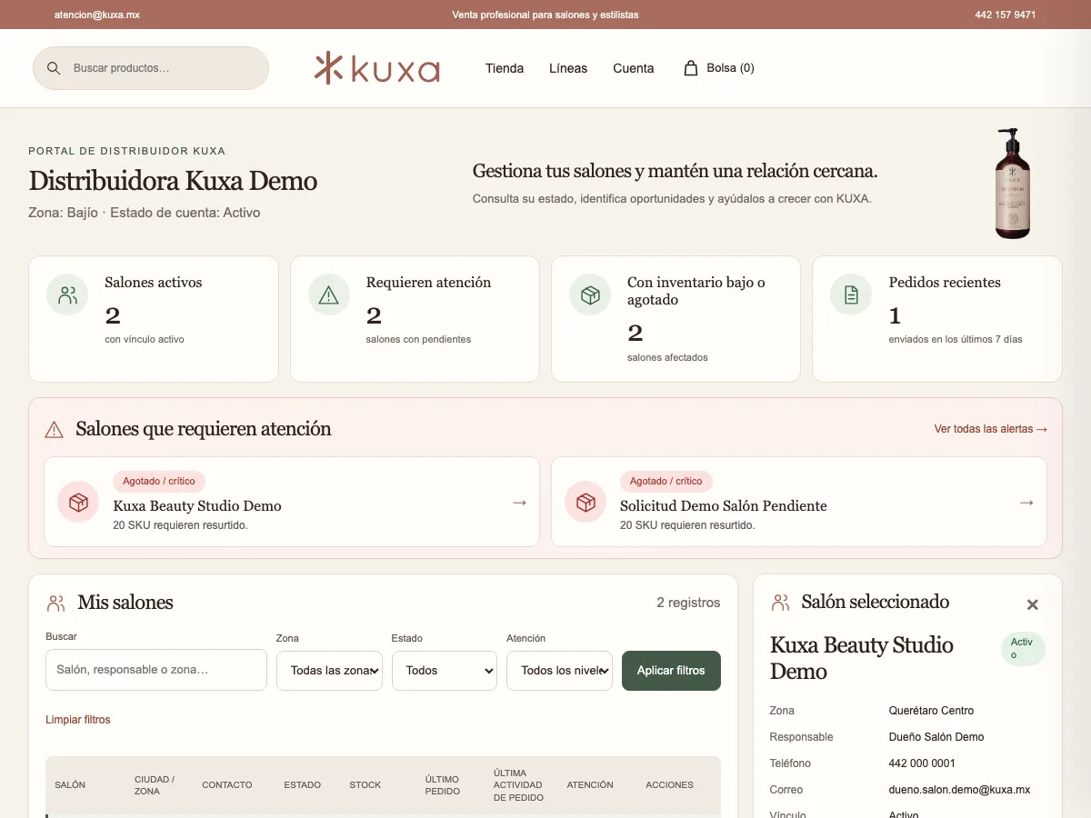Click the Aplicar filtros button
Viewport: 1091px width, 818px height.
(671, 671)
